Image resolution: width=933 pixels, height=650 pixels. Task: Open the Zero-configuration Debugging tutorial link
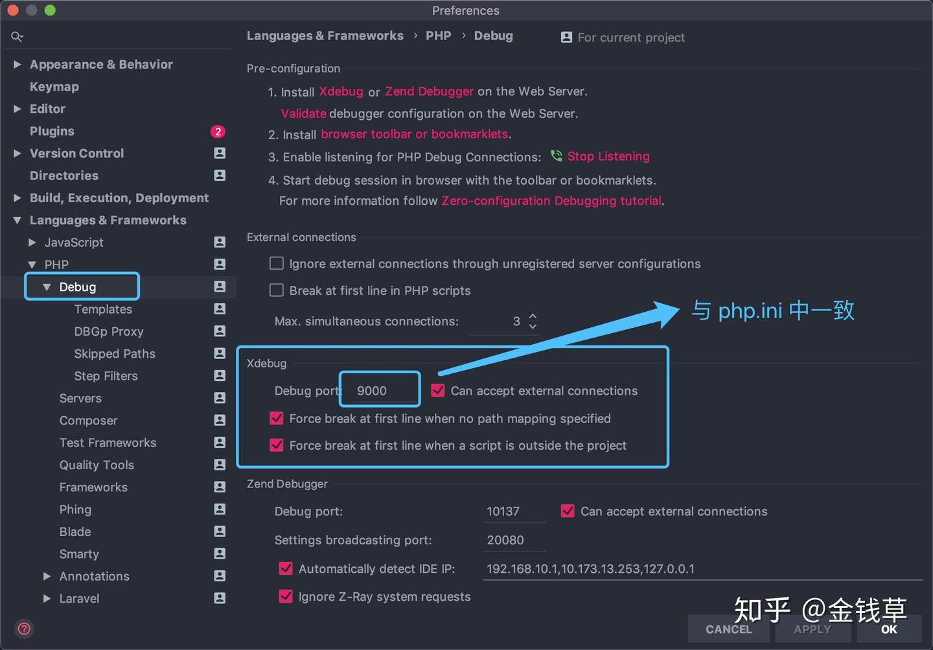point(551,201)
